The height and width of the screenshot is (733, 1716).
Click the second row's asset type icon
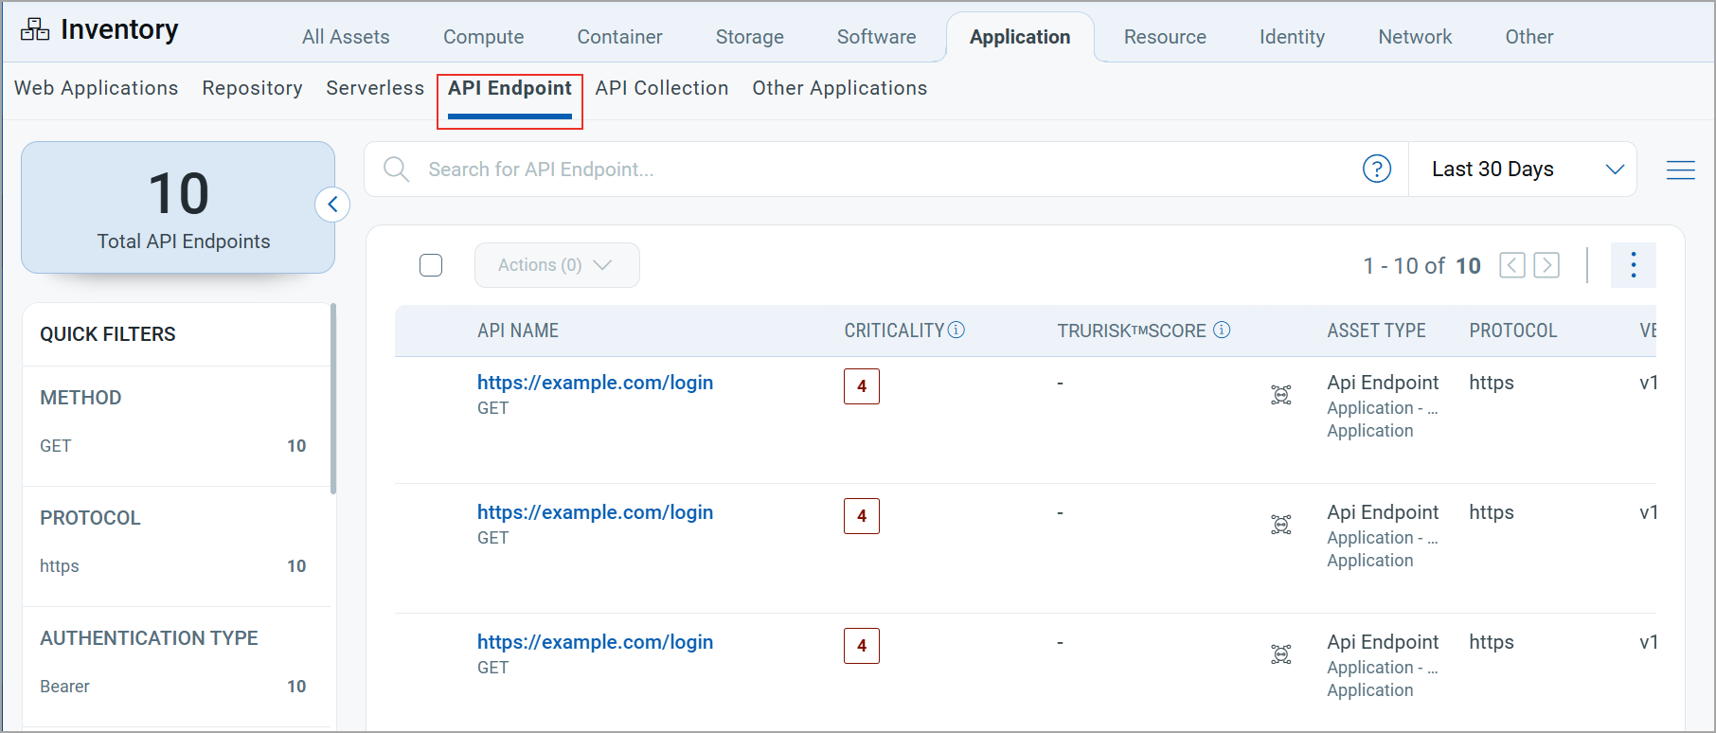pos(1281,525)
